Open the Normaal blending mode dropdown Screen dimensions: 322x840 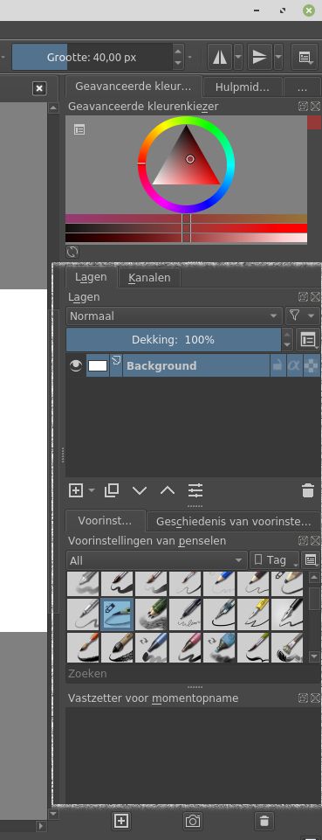pyautogui.click(x=174, y=316)
